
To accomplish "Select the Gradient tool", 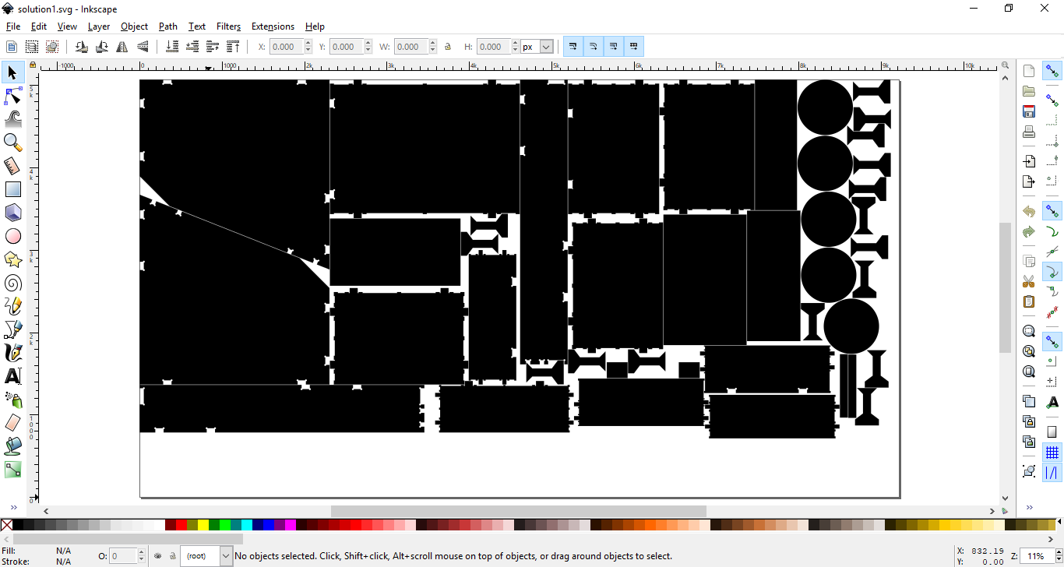I will tap(12, 470).
